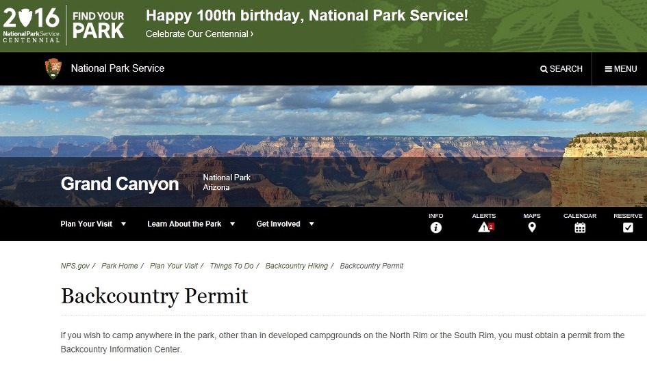The image size is (647, 388).
Task: Click the 2016 Centennial logo
Action: pos(31,25)
